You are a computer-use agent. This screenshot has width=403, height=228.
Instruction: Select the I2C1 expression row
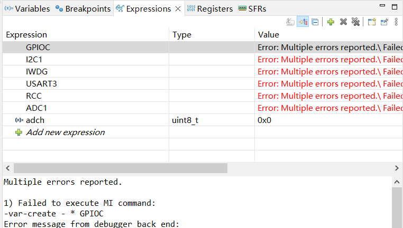(203, 60)
